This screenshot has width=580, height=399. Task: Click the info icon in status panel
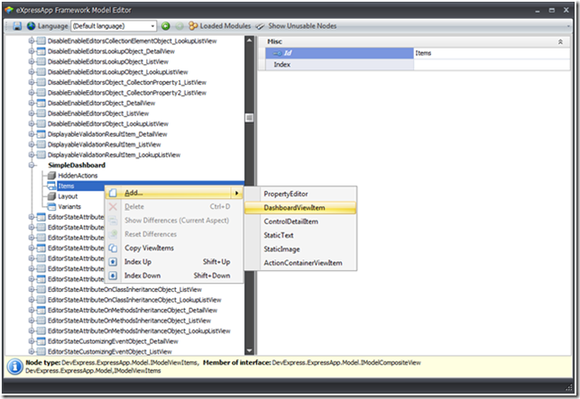pyautogui.click(x=15, y=367)
